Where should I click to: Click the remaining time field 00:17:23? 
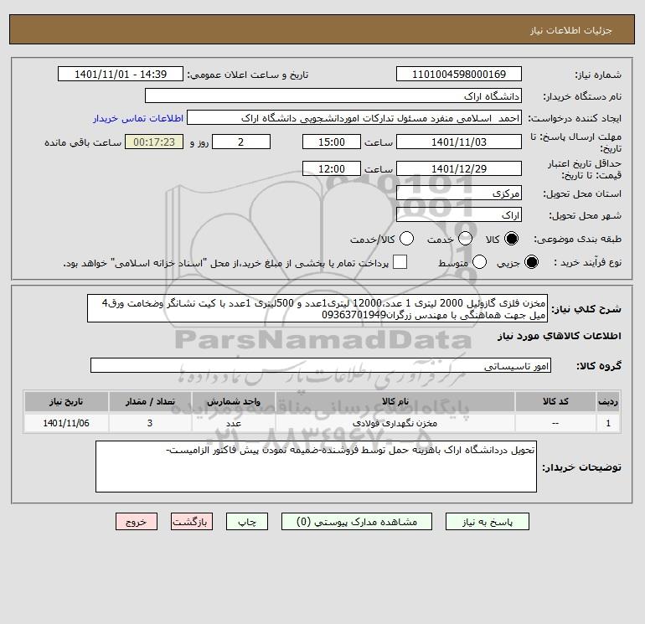point(154,142)
